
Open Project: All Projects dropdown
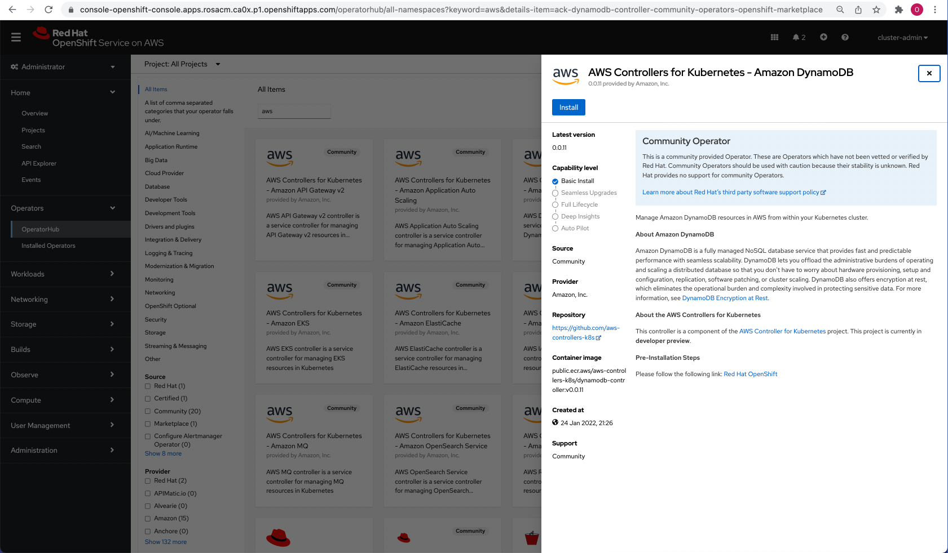coord(182,64)
